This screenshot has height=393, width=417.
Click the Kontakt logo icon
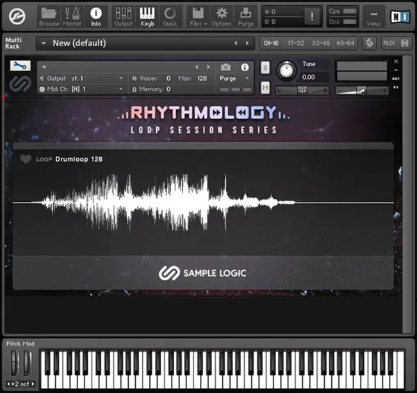coord(17,16)
